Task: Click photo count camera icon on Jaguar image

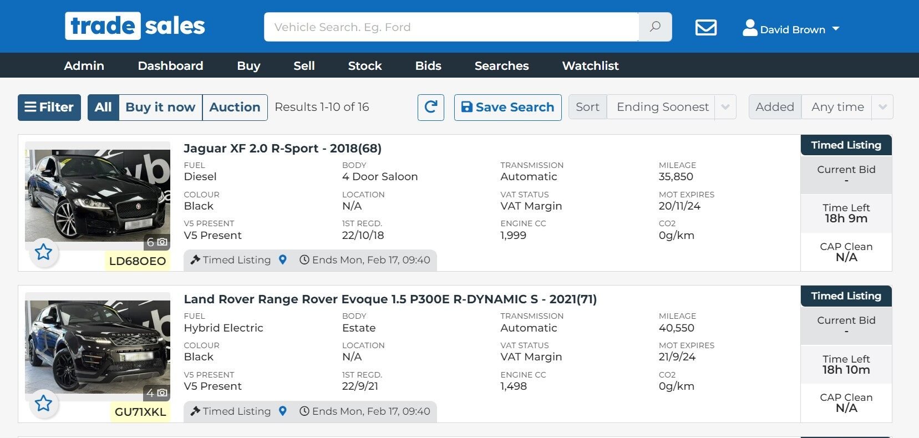Action: click(x=162, y=242)
